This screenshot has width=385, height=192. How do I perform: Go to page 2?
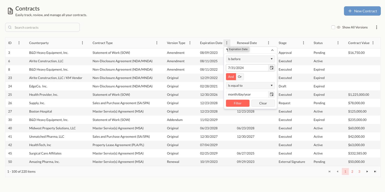352,171
